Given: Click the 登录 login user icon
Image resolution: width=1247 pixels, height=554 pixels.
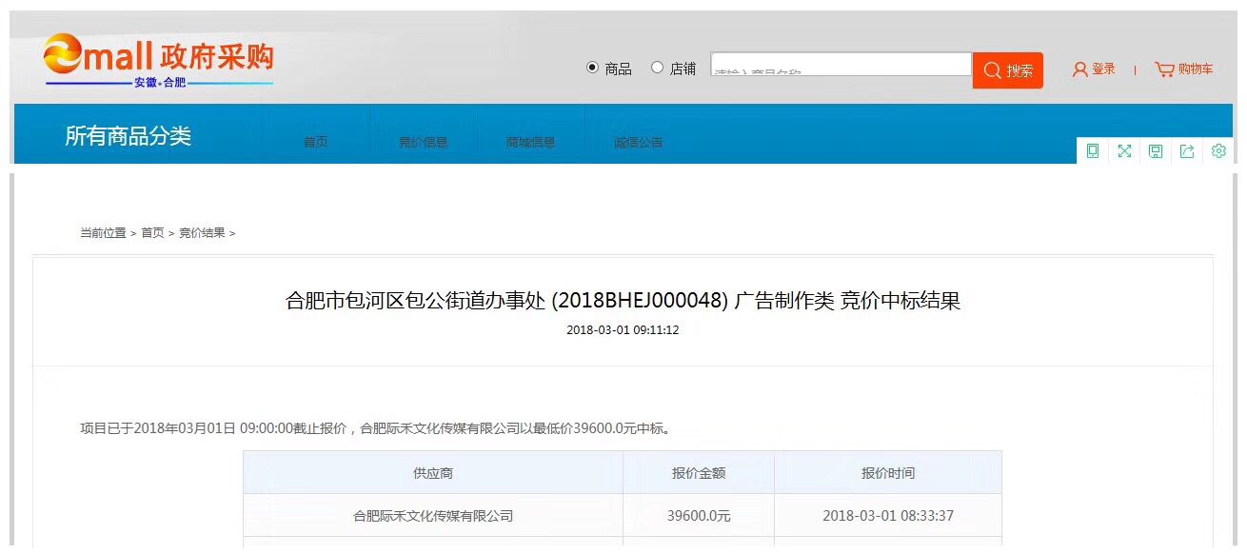Looking at the screenshot, I should click(x=1080, y=69).
